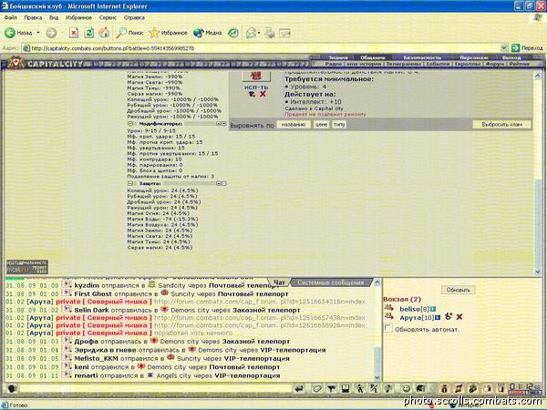Image resolution: width=547 pixels, height=410 pixels.
Task: Stop page loading with the red X toolbar icon
Action: click(x=74, y=33)
